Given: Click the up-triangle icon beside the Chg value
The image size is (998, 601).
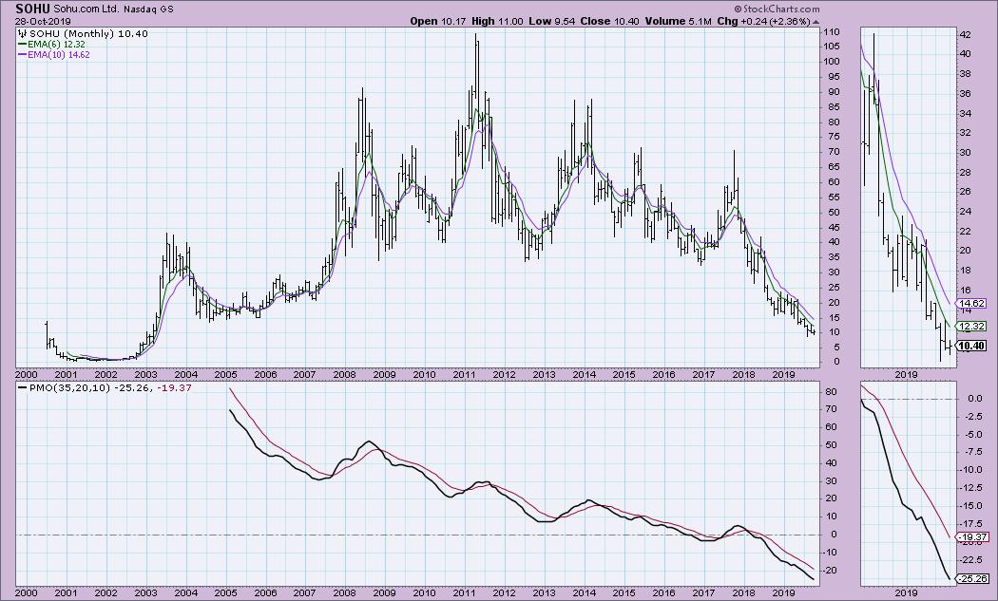Looking at the screenshot, I should click(816, 22).
